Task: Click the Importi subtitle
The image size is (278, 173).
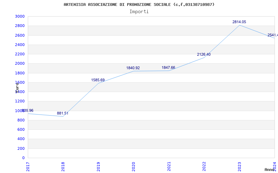Action: click(139, 11)
